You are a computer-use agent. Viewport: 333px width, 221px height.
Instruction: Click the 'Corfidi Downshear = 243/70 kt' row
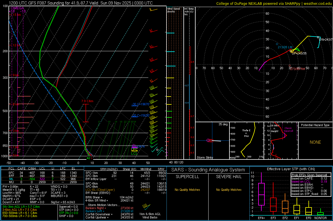point(109,214)
